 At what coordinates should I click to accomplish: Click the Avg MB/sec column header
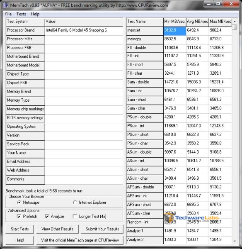pyautogui.click(x=197, y=22)
